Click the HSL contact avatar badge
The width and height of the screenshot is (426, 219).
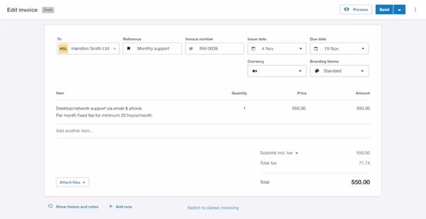pos(63,48)
